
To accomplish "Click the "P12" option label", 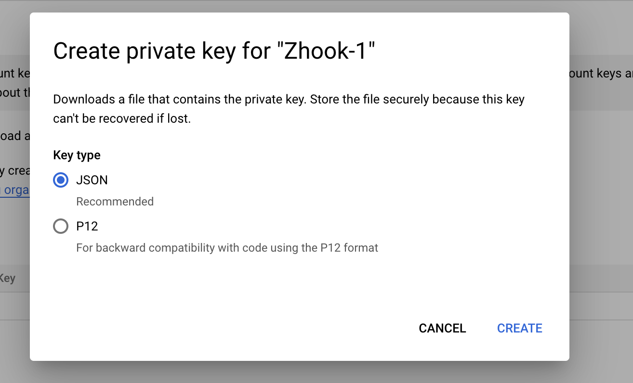I will [87, 226].
